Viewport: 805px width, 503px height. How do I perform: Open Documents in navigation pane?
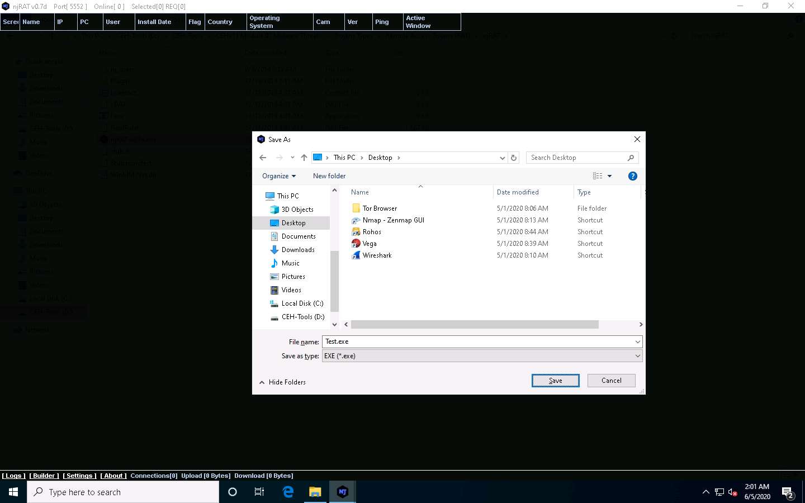point(298,236)
